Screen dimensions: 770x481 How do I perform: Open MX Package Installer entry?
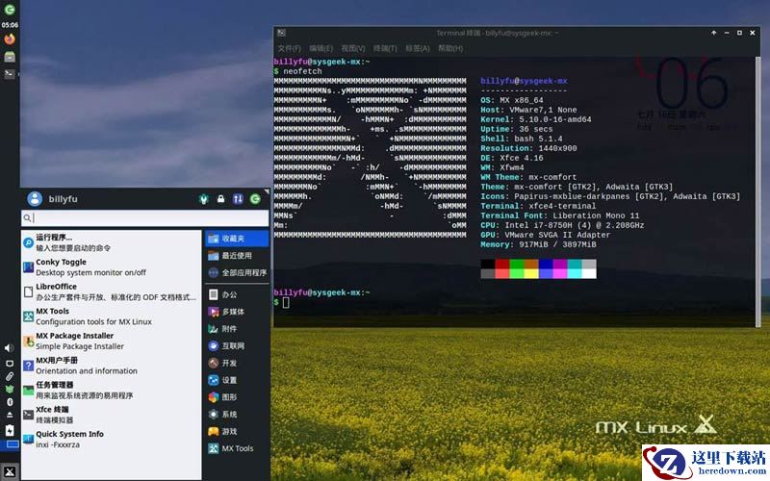click(x=112, y=341)
